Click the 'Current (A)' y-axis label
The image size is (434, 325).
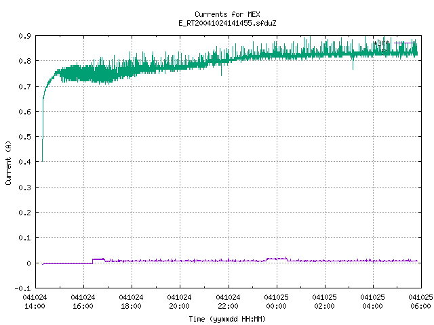coord(8,162)
